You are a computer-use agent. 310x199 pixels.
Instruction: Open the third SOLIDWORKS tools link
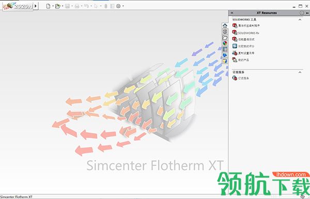[246, 40]
